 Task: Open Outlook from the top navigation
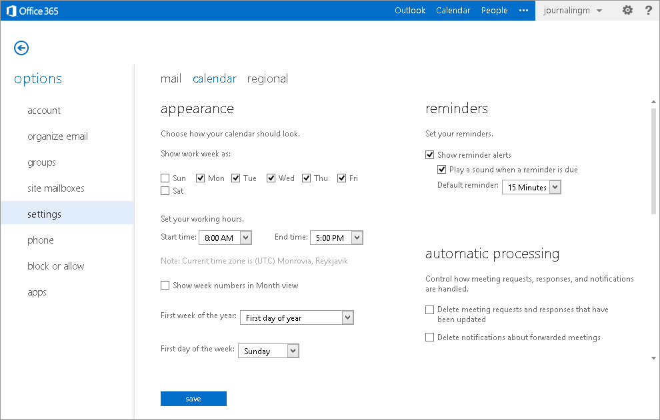(410, 11)
